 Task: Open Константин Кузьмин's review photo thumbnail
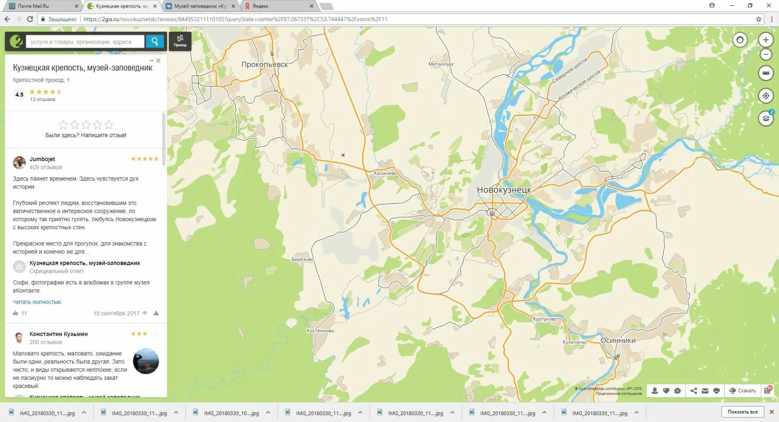[x=146, y=361]
